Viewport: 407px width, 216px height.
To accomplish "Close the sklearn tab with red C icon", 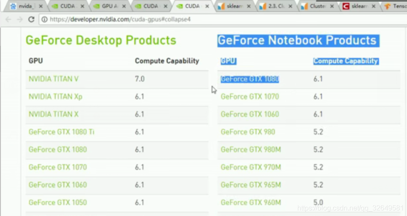I will (373, 6).
